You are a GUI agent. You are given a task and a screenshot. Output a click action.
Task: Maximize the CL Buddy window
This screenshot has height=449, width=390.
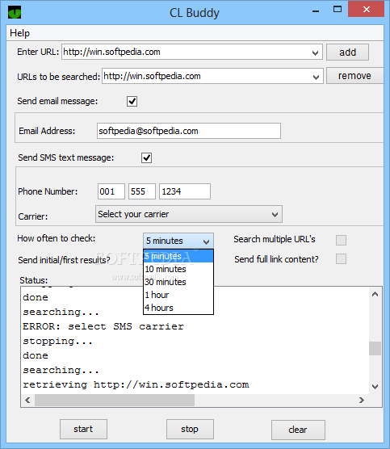[x=338, y=10]
